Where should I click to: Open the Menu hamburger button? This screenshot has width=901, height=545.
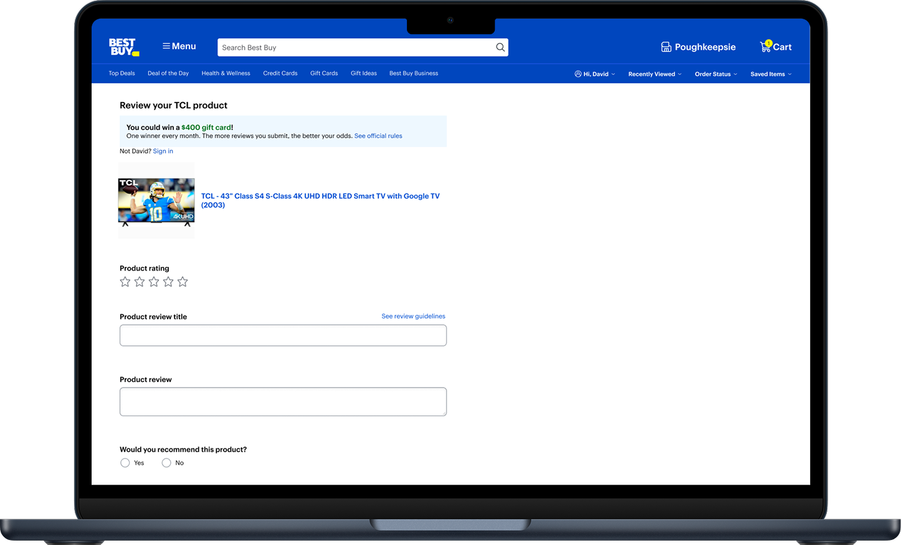[179, 46]
